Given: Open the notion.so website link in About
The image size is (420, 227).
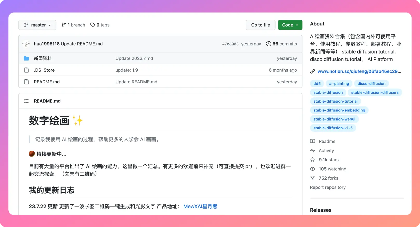Looking at the screenshot, I should [x=359, y=71].
